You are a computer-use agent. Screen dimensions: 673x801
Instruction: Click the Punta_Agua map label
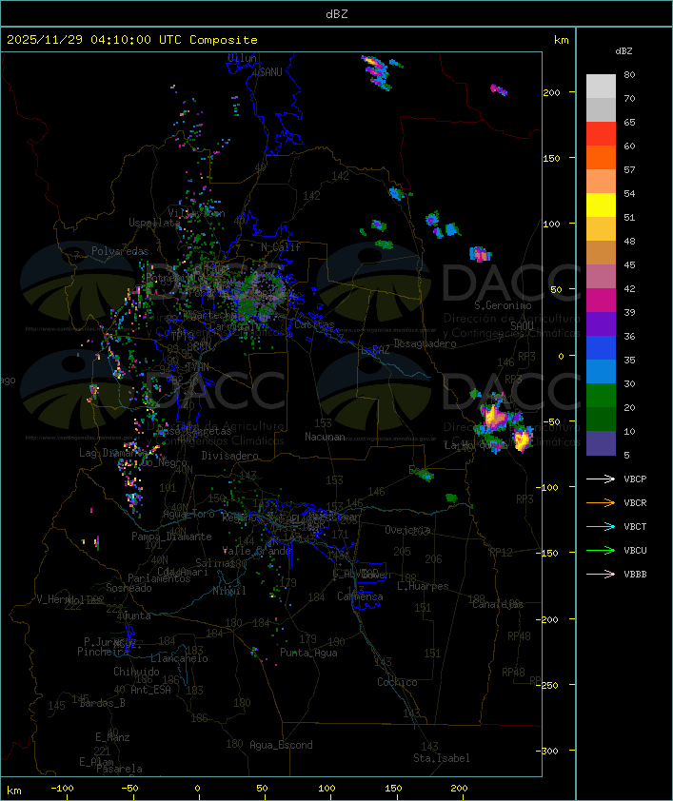point(308,653)
